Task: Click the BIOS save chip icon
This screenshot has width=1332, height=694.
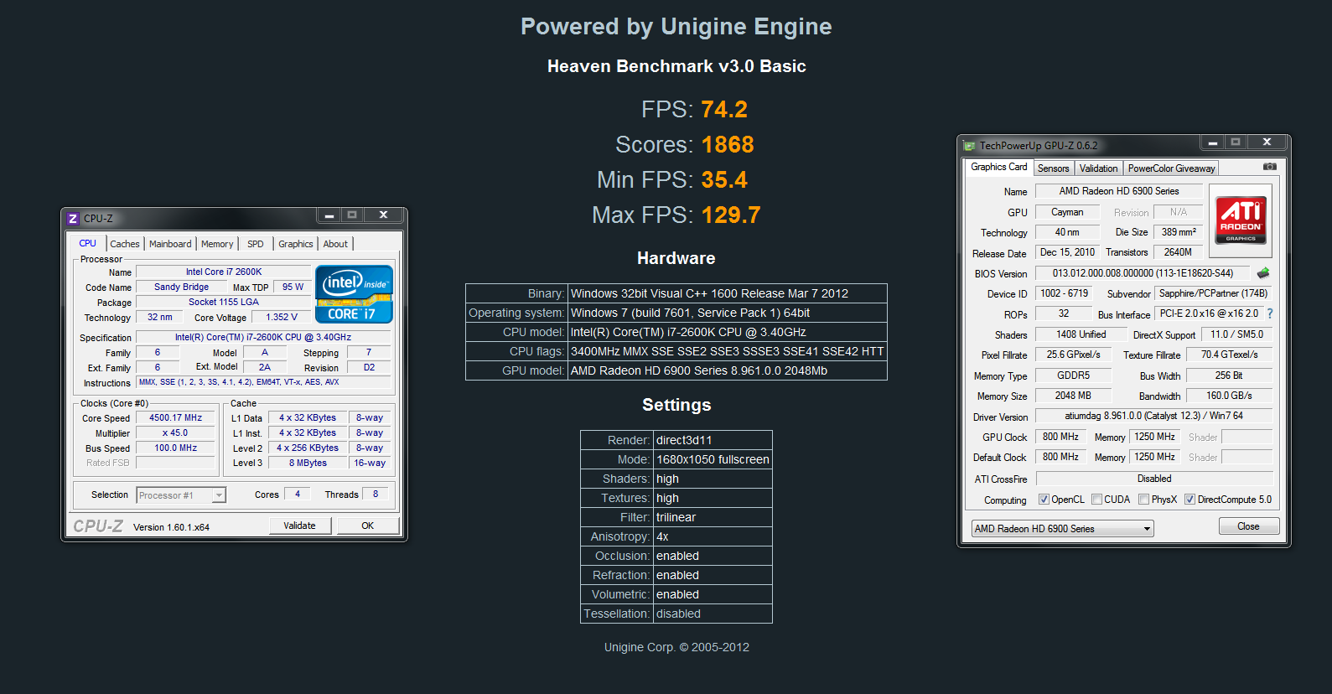Action: tap(1263, 273)
